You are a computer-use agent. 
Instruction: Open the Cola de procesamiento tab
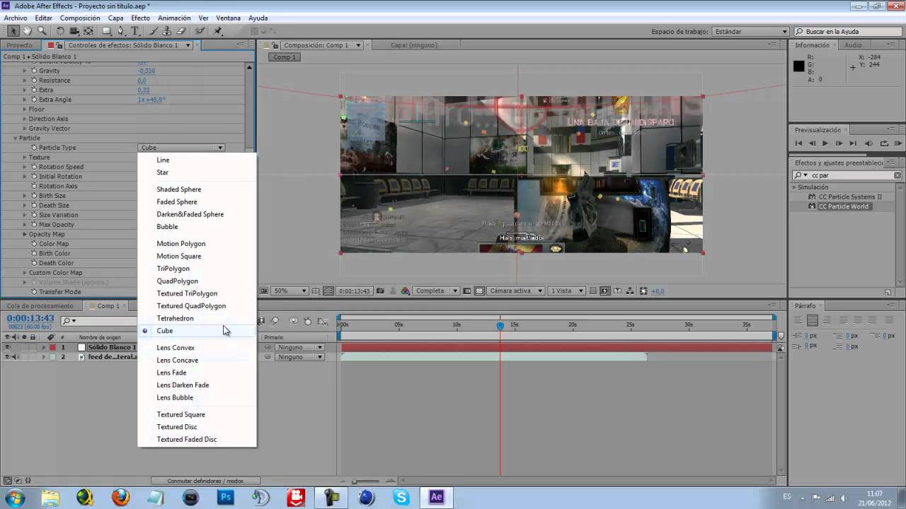[x=40, y=306]
